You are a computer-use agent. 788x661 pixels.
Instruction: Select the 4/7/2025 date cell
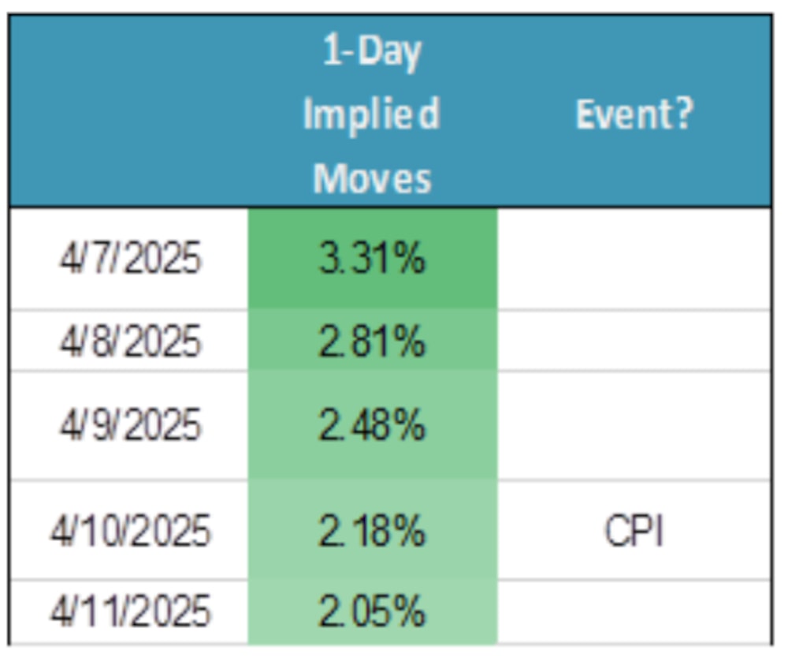point(130,259)
